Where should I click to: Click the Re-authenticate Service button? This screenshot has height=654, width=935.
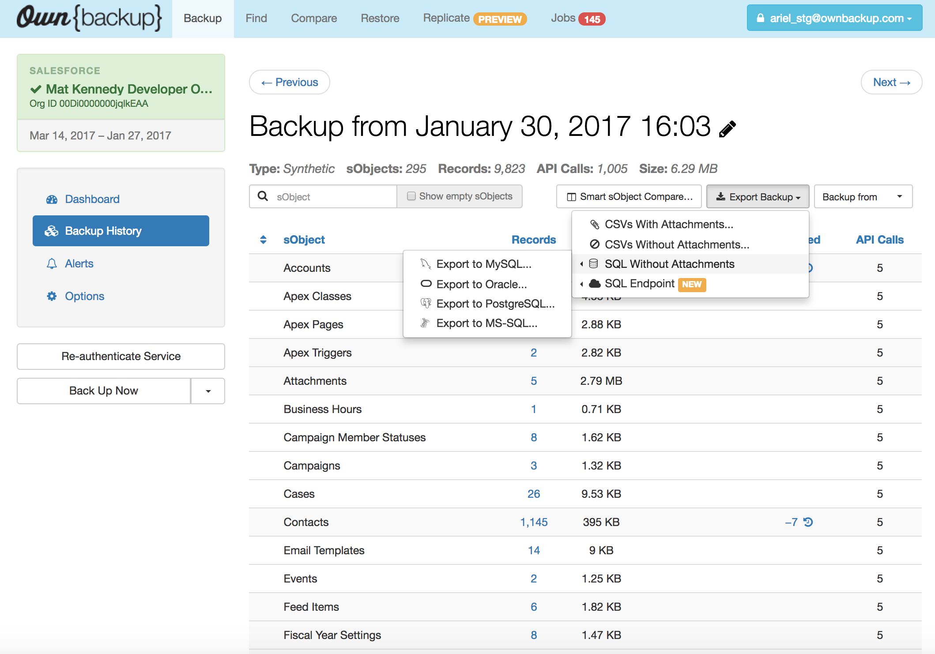click(x=121, y=356)
